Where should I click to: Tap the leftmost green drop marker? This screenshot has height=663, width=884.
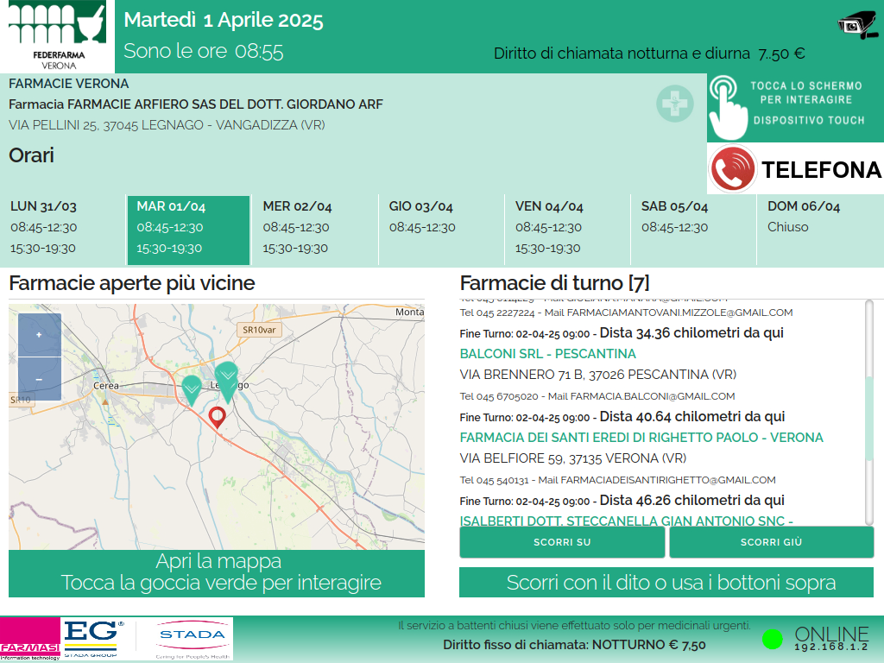point(192,389)
